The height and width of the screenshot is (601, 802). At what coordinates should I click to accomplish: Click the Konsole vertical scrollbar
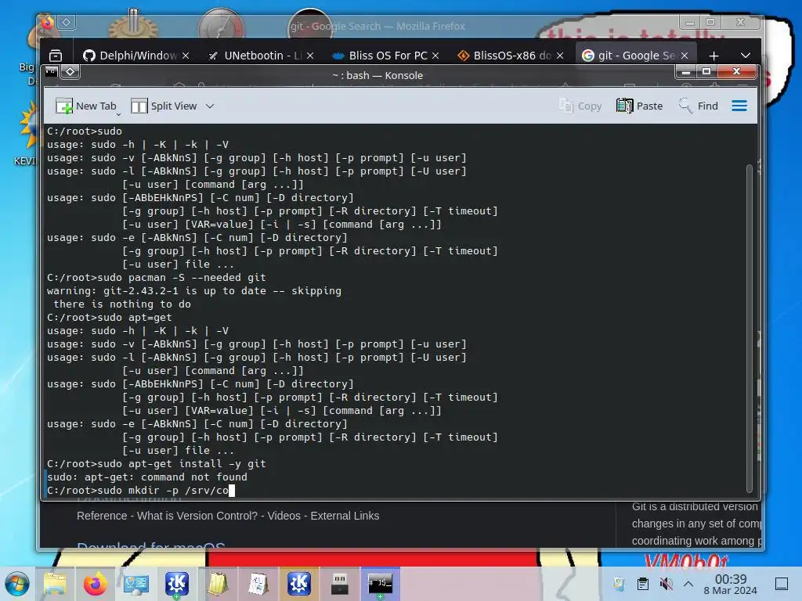pos(750,327)
